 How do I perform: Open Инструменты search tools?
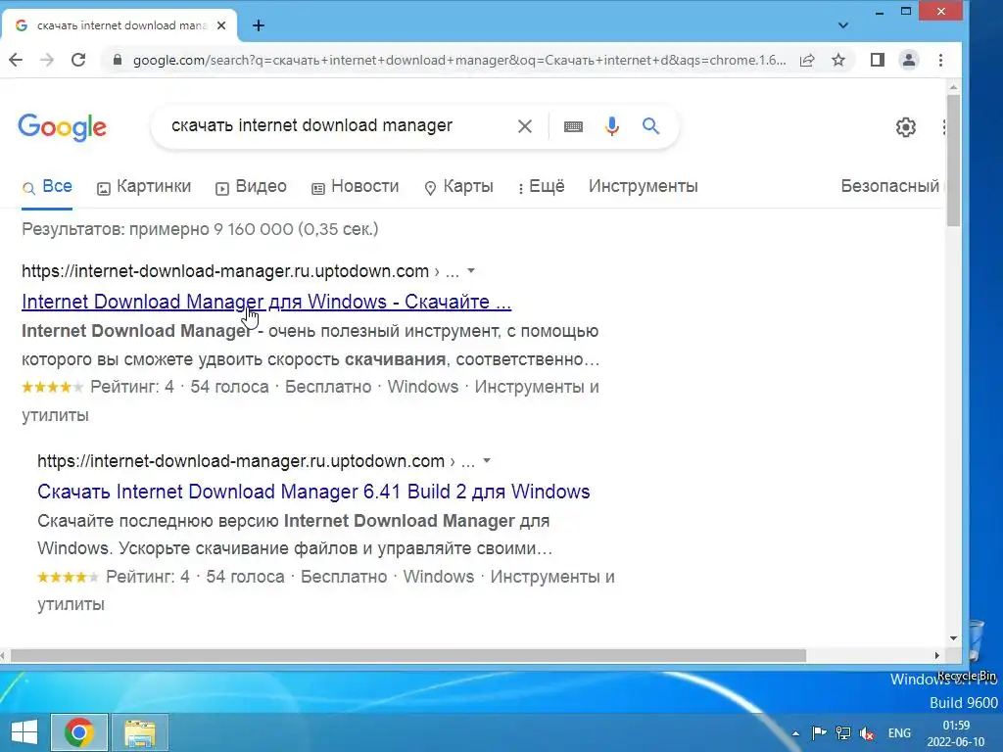pyautogui.click(x=643, y=187)
